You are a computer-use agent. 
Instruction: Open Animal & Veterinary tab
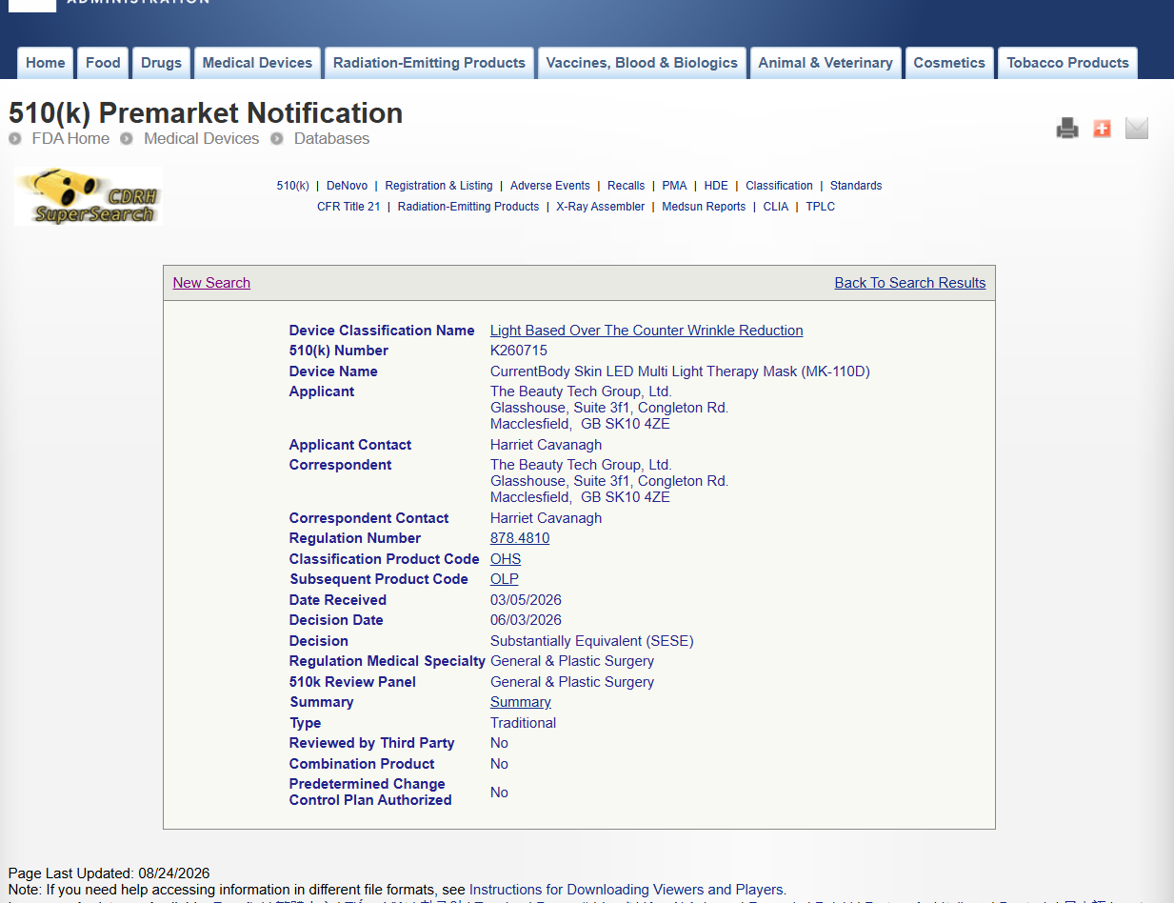pos(826,63)
